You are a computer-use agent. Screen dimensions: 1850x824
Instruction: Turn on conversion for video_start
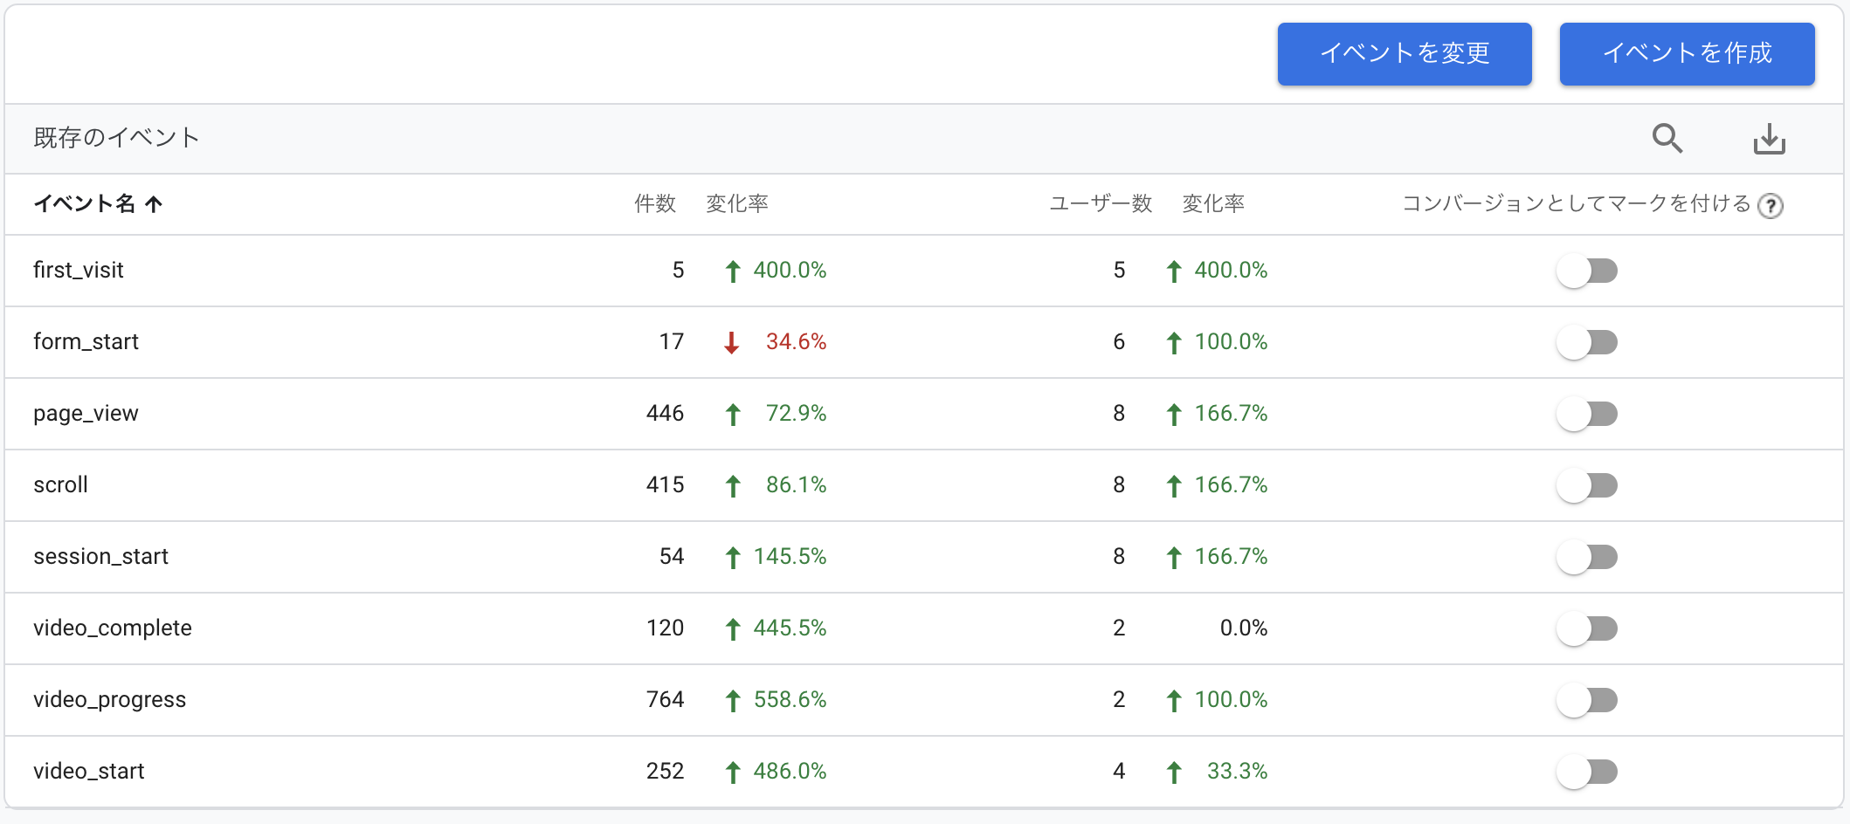(x=1587, y=772)
